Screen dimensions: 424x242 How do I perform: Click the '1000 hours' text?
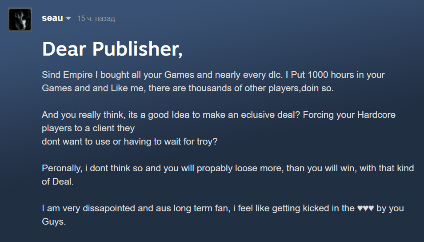pyautogui.click(x=331, y=75)
